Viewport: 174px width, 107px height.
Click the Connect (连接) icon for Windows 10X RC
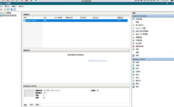tap(134, 62)
